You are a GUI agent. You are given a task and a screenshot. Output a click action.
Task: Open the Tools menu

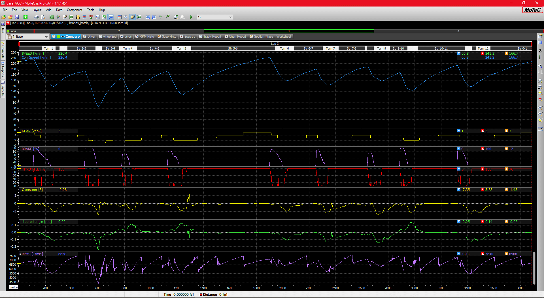click(x=90, y=10)
